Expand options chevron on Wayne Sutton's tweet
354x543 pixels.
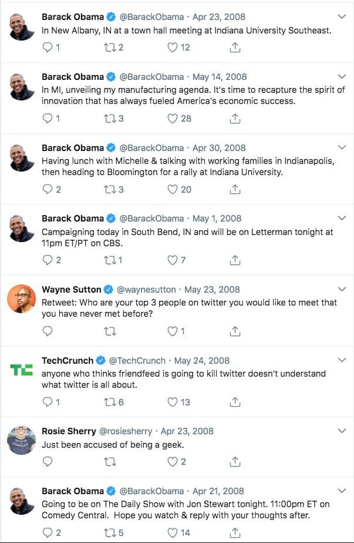point(342,289)
